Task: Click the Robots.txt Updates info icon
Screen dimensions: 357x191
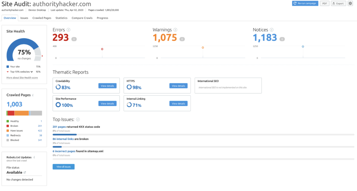Action: click(34, 157)
